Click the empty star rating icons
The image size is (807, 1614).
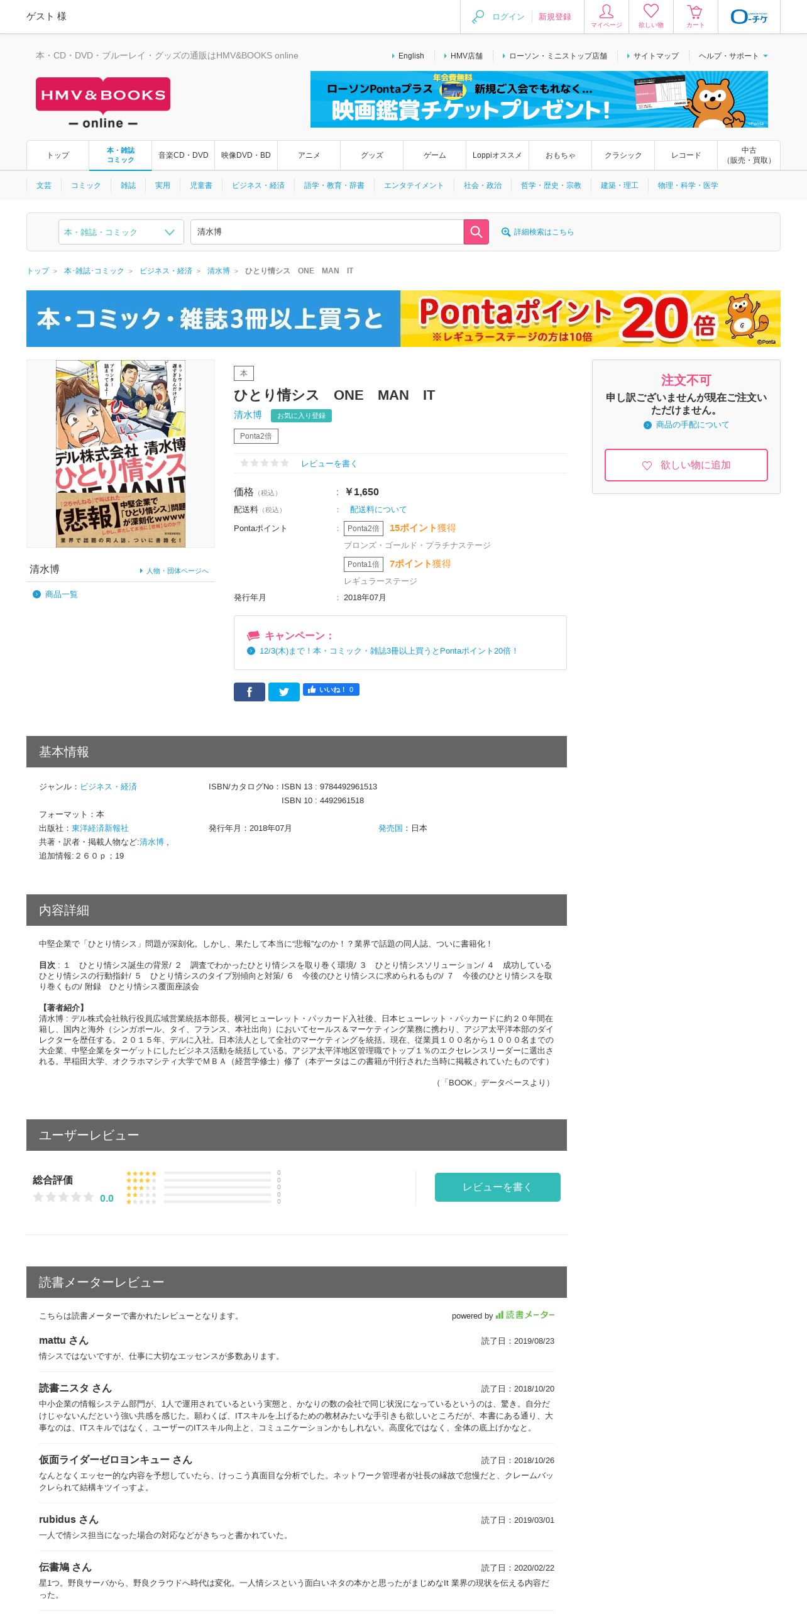click(265, 463)
